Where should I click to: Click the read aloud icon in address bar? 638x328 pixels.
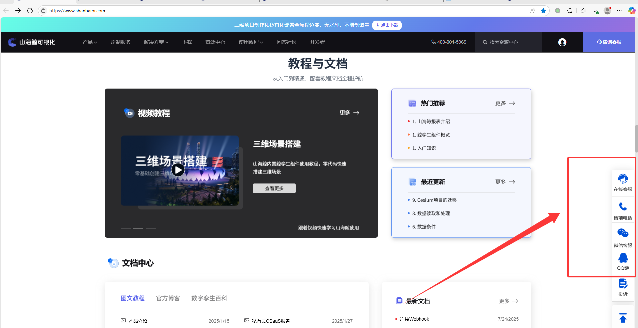tap(533, 11)
